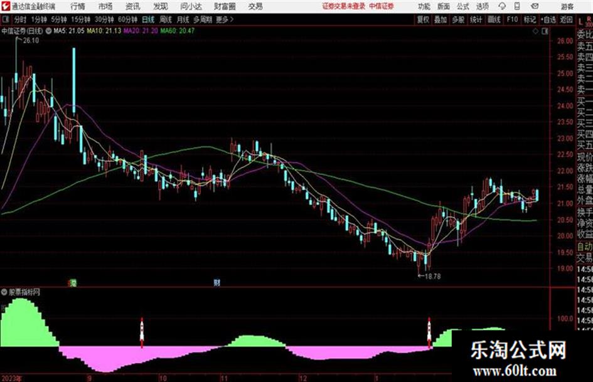Select the 日线 daily period tab

148,19
